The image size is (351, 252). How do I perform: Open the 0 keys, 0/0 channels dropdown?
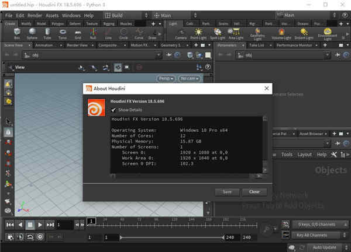320,225
